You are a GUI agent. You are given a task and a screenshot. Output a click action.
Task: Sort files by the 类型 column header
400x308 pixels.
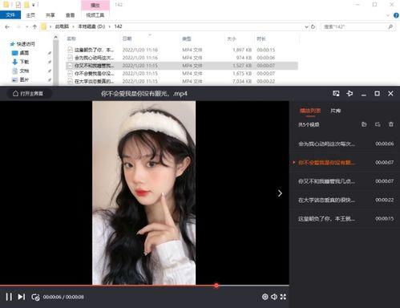(x=187, y=38)
